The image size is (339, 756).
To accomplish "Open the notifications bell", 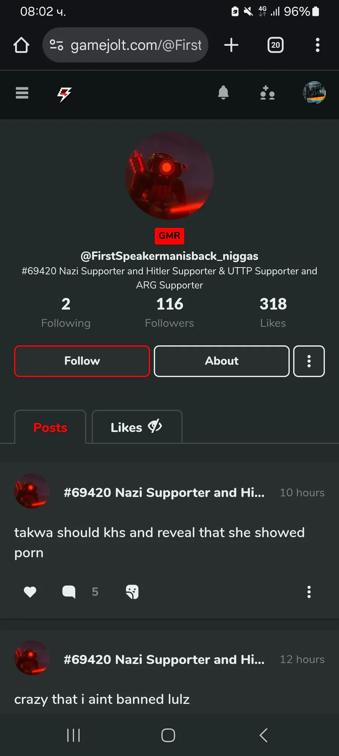I will click(x=223, y=93).
